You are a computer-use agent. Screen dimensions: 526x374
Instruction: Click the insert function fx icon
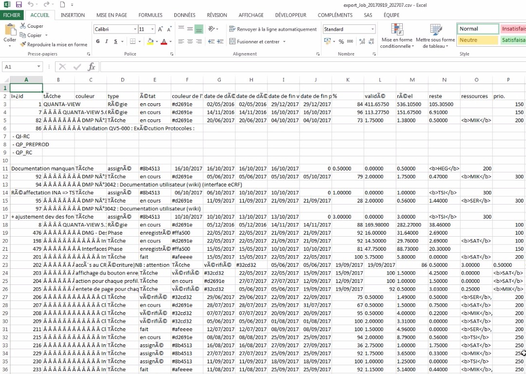[91, 67]
